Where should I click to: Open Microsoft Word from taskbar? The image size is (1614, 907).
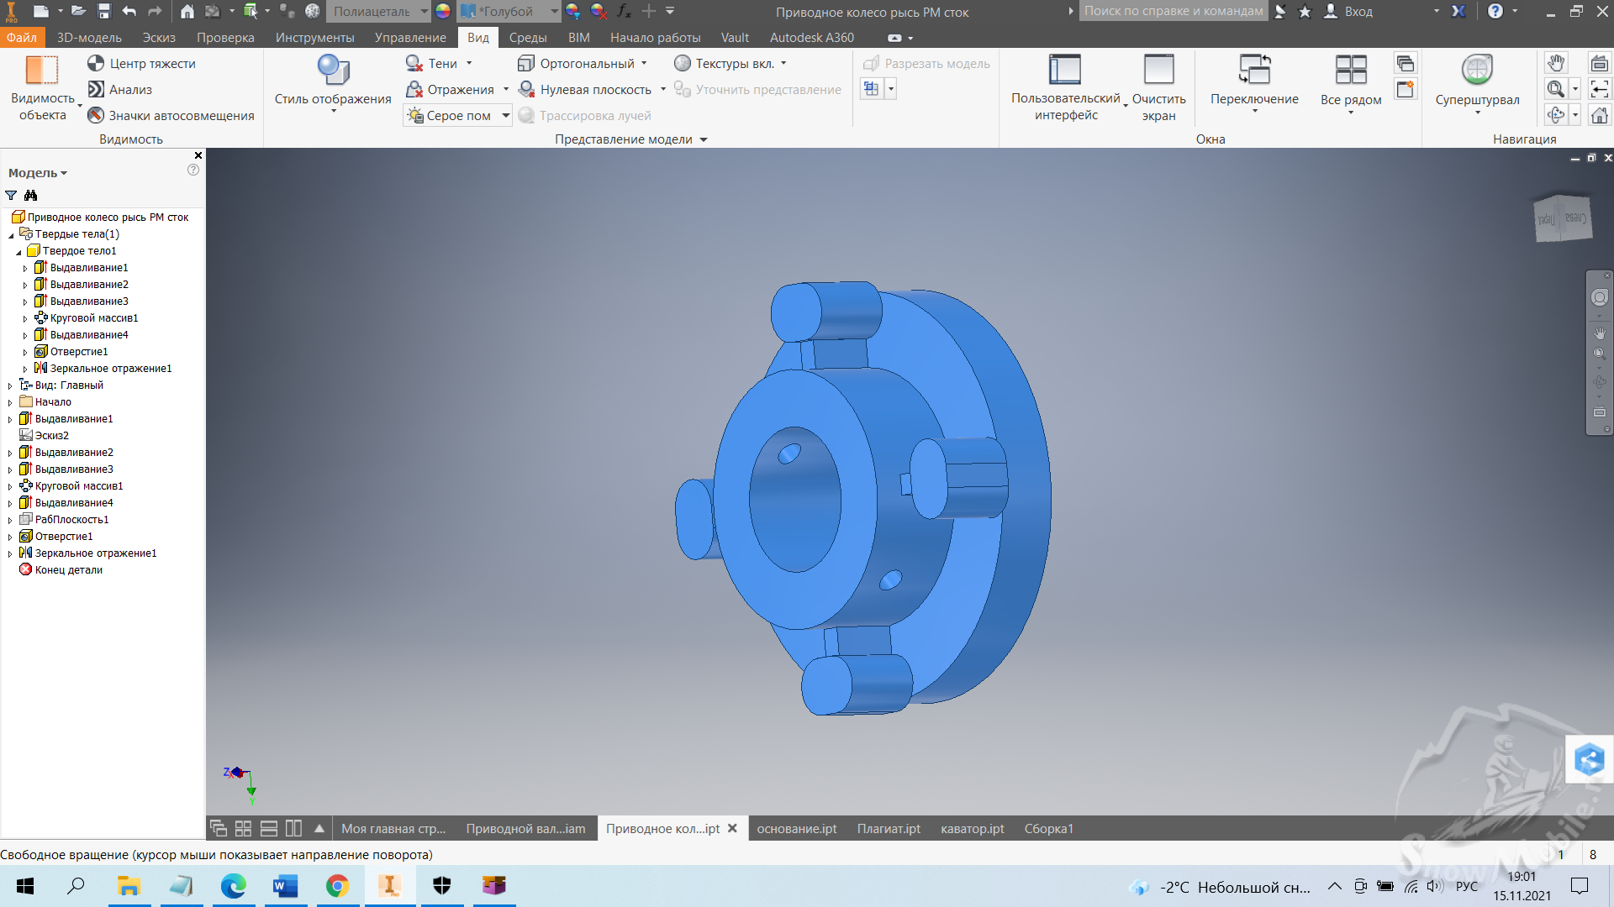tap(286, 886)
